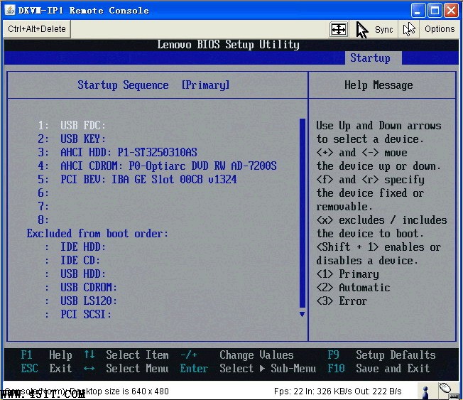Click the mouse/keyboard status icon
Screen dimensions: 463x400
[x=449, y=391]
